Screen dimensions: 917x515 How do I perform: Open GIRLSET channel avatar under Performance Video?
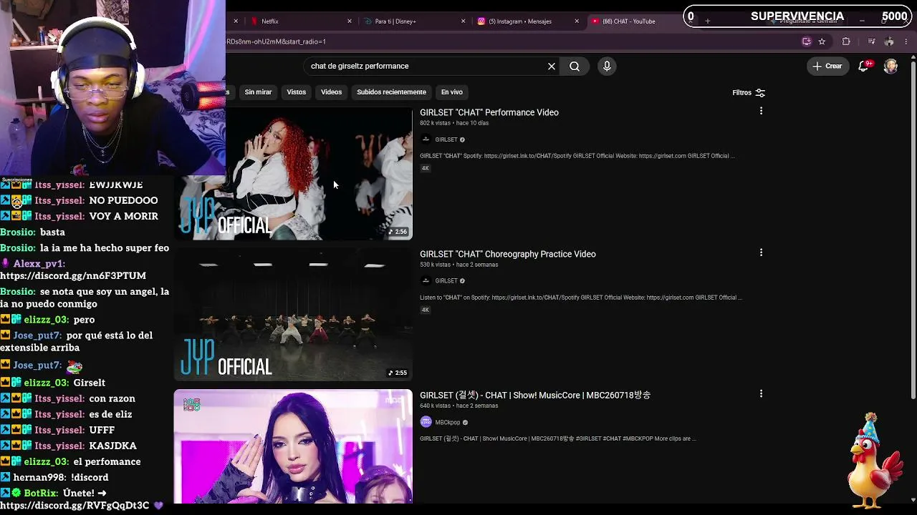point(426,139)
